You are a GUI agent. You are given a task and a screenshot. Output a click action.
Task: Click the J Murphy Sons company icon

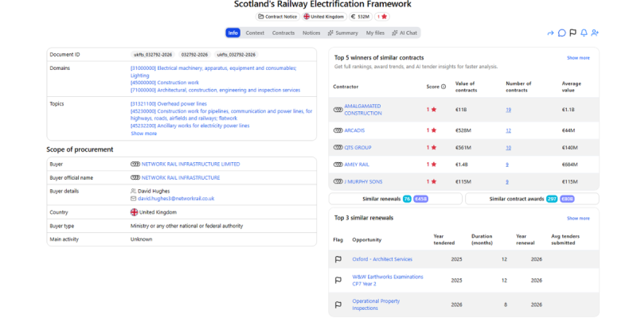pyautogui.click(x=338, y=182)
